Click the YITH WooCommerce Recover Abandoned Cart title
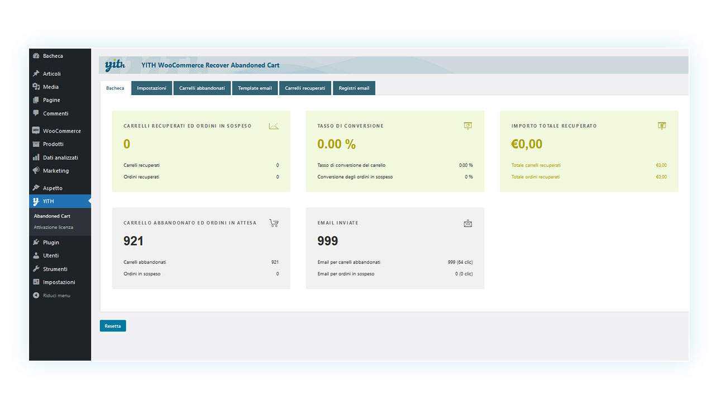The width and height of the screenshot is (726, 407). click(211, 65)
